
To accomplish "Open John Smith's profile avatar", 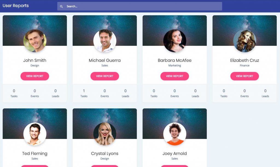I will coord(35,41).
